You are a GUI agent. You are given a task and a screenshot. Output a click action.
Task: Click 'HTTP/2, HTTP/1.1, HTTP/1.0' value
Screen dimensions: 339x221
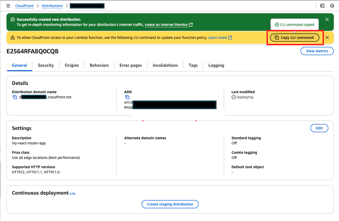(x=36, y=172)
